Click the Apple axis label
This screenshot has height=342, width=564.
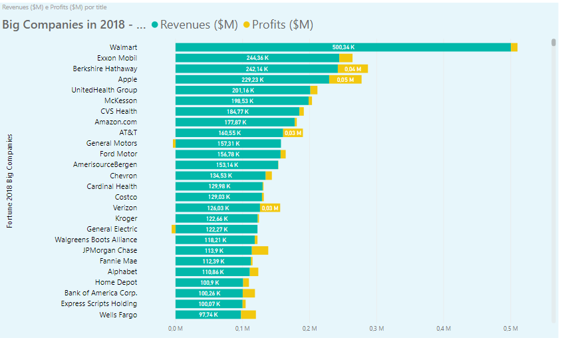[x=128, y=80]
